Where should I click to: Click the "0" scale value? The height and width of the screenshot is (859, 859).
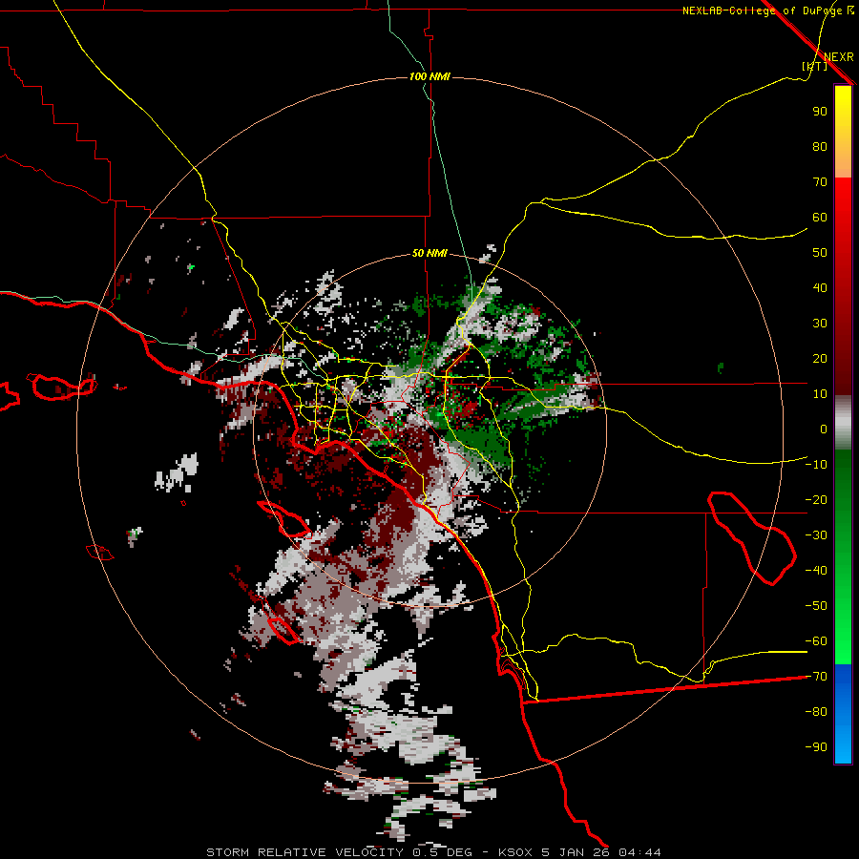(x=824, y=429)
